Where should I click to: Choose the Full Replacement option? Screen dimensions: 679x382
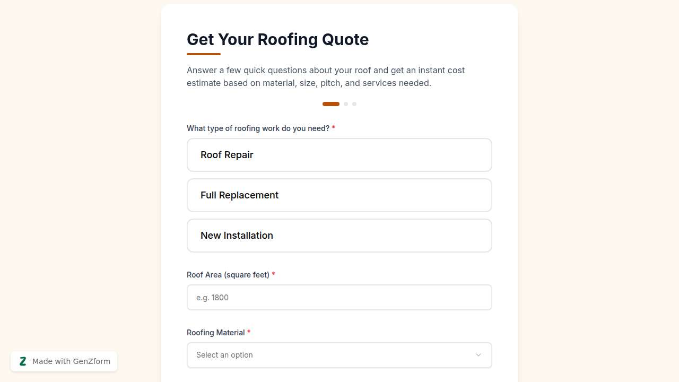(339, 195)
